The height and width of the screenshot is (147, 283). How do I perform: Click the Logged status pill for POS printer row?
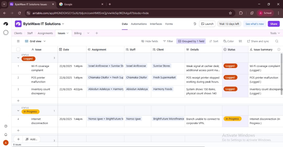tap(230, 77)
